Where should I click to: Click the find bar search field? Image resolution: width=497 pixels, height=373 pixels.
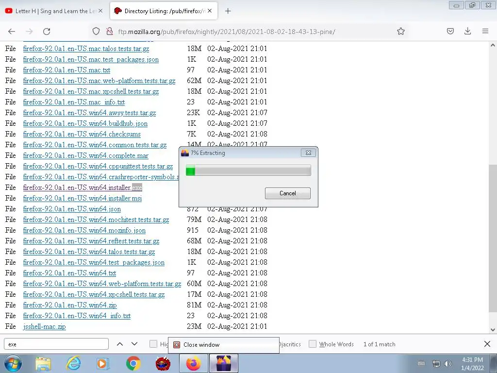pyautogui.click(x=56, y=344)
